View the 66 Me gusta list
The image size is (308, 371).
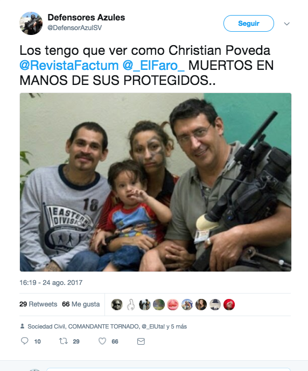coord(81,304)
